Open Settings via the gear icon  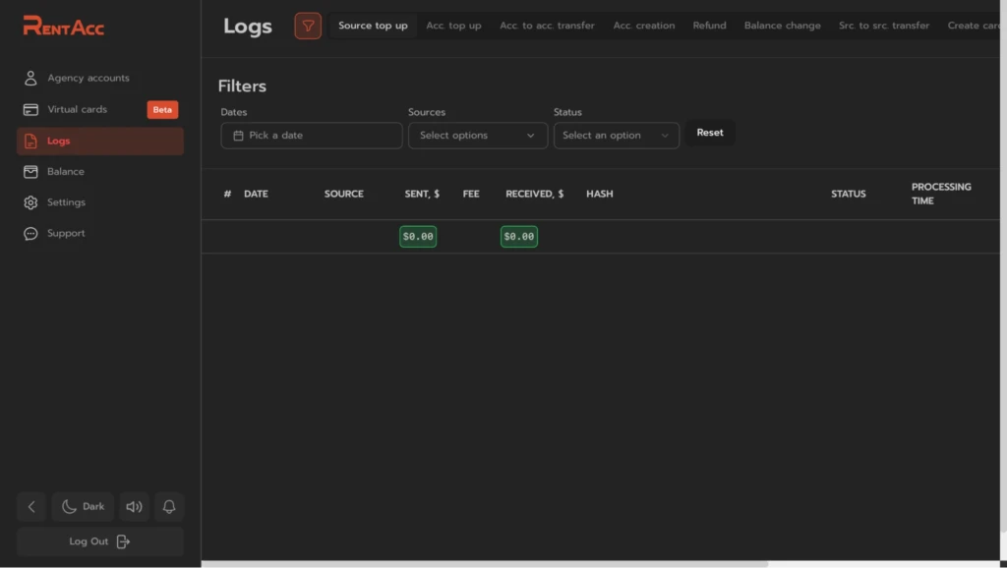pyautogui.click(x=30, y=202)
